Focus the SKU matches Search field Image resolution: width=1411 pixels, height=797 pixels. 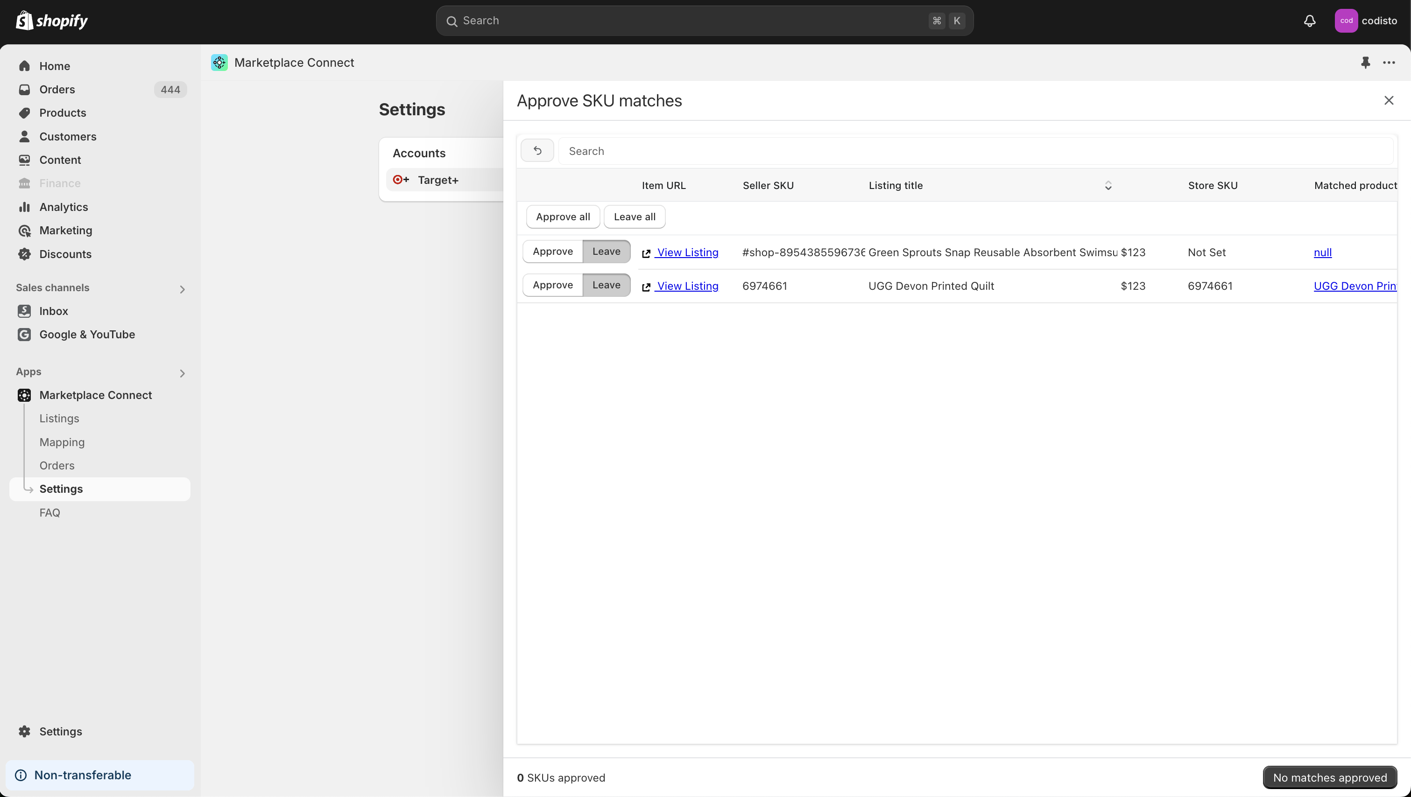[x=975, y=151]
